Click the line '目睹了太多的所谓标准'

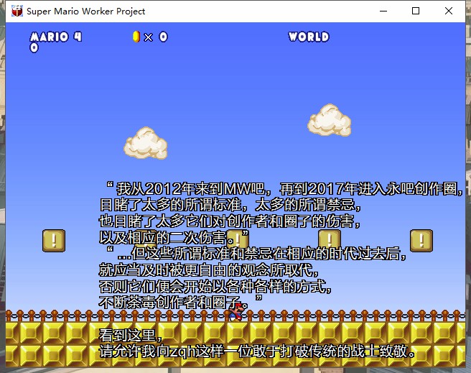(x=230, y=205)
